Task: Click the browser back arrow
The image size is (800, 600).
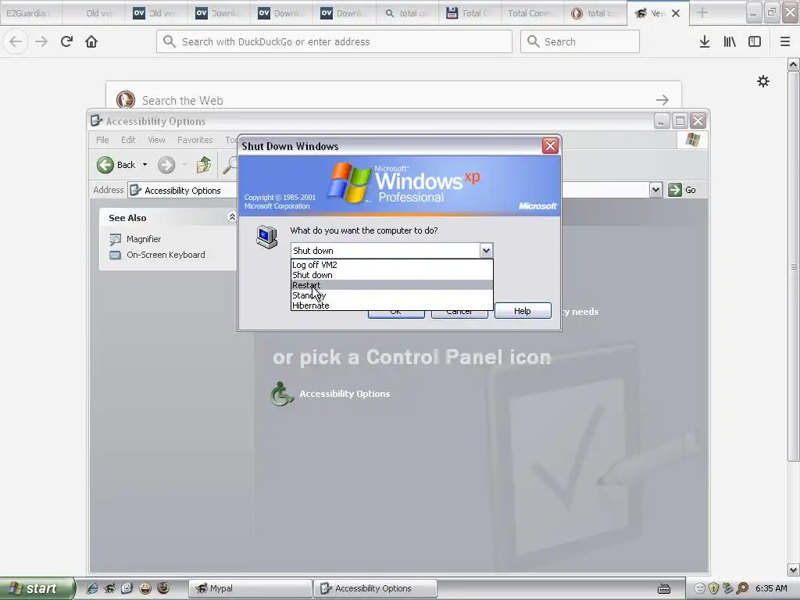Action: 16,41
